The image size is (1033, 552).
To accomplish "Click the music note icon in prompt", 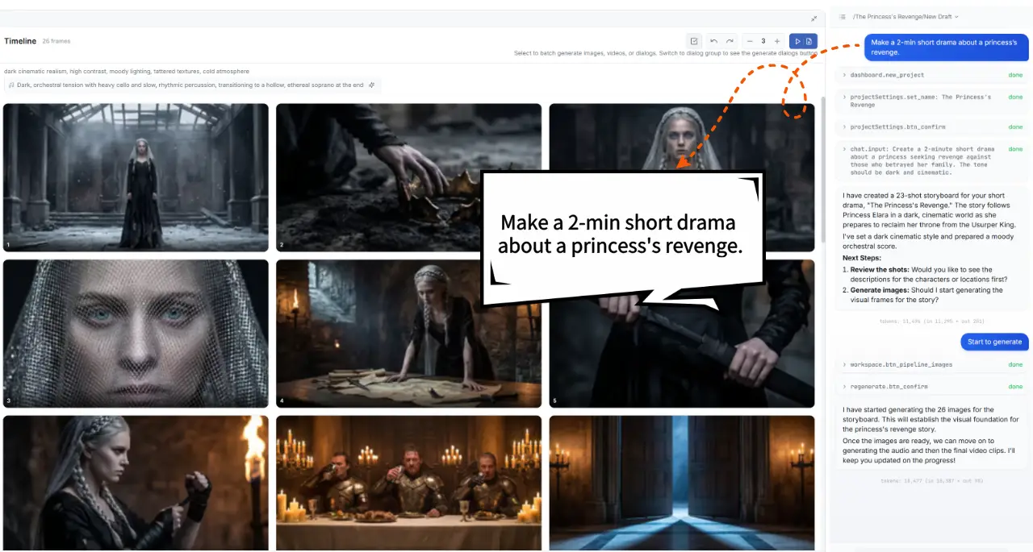I will coord(11,85).
